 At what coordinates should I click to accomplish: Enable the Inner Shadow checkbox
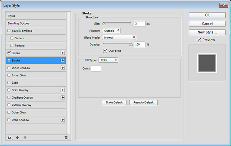click(9, 68)
